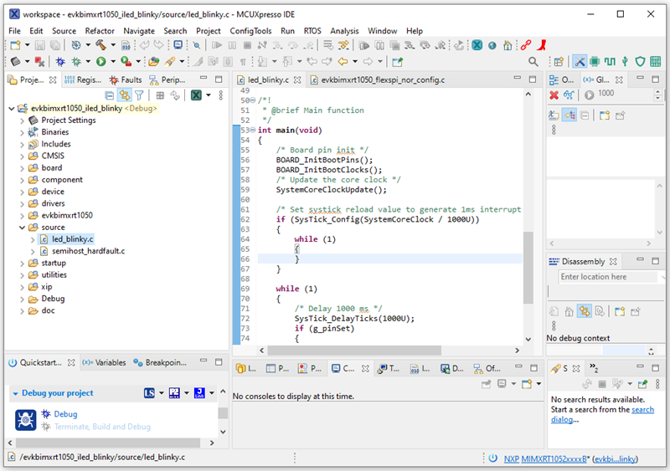Click the editor vertical scrollbar thumb
Screen dimensions: 670x471
coord(528,268)
